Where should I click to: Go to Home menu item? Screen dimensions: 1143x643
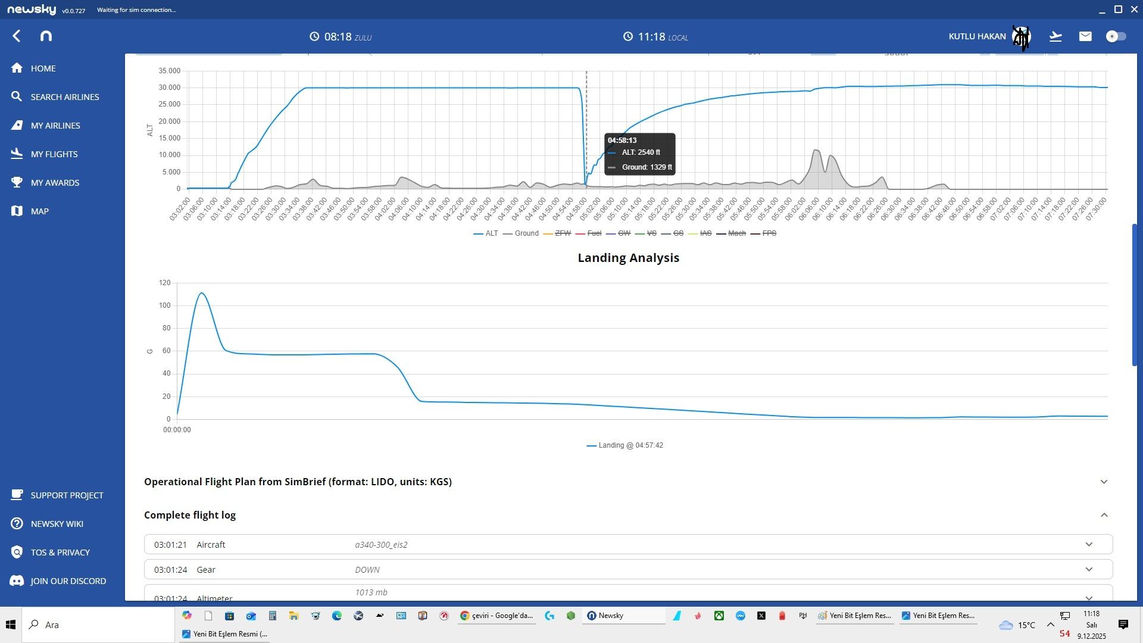pos(43,68)
